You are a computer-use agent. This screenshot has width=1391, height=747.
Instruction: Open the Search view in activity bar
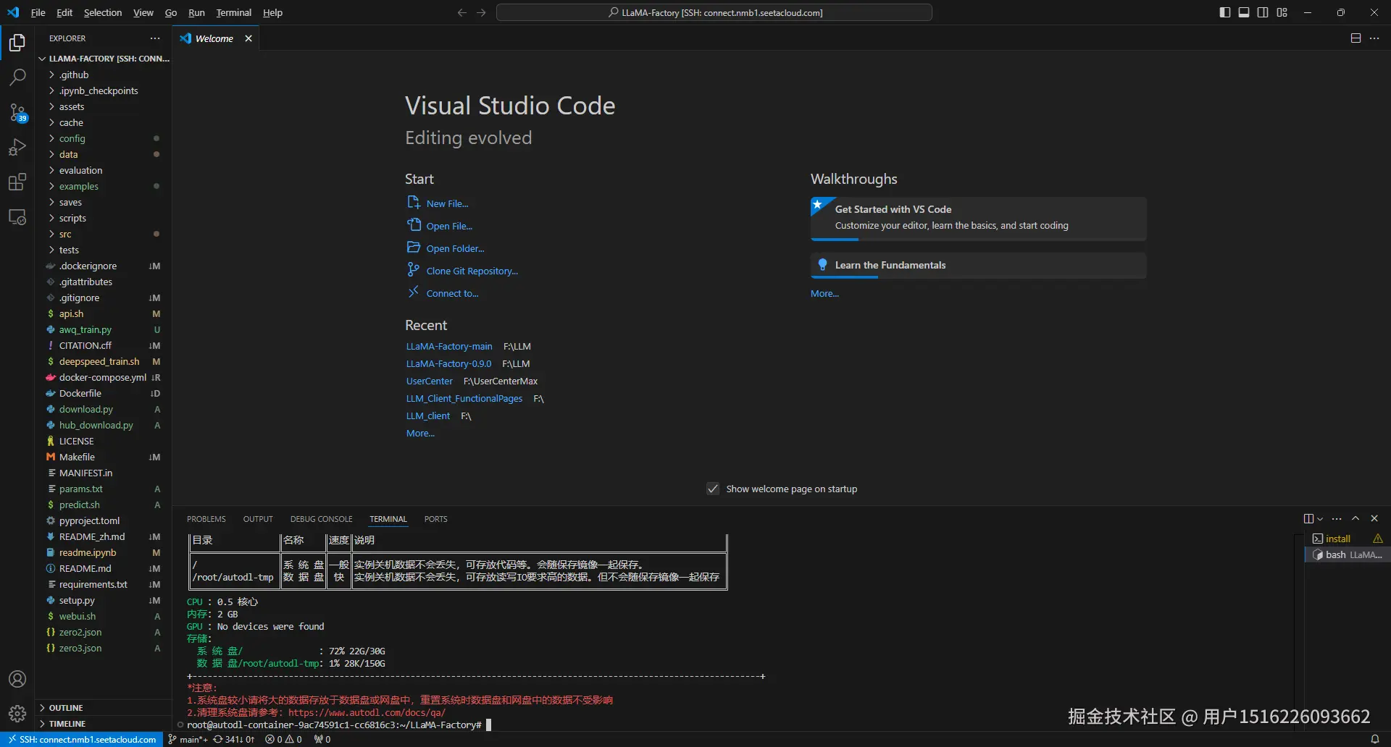pos(17,77)
